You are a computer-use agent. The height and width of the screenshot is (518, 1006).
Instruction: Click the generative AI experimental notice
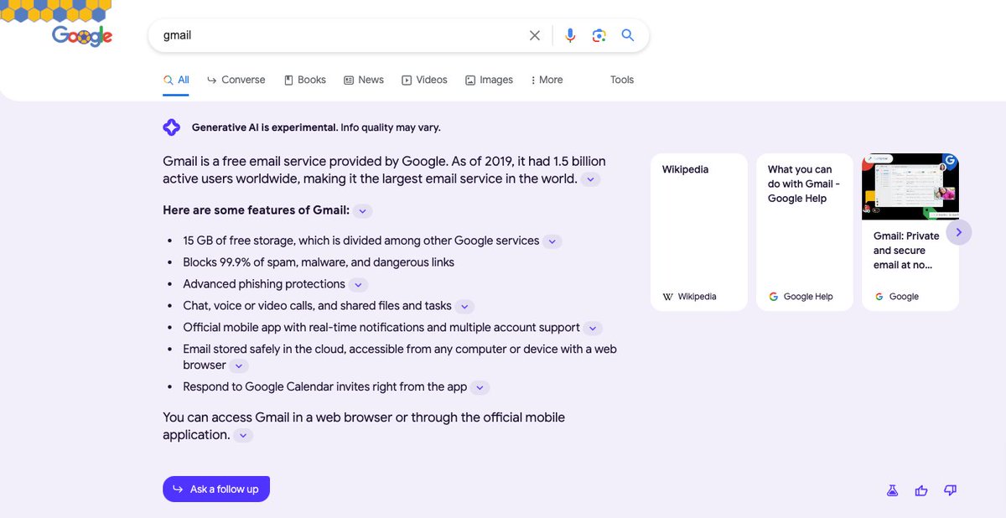point(316,127)
